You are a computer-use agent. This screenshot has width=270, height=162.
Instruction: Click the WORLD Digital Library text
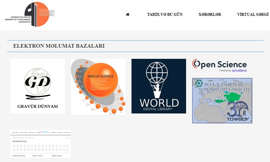(159, 104)
